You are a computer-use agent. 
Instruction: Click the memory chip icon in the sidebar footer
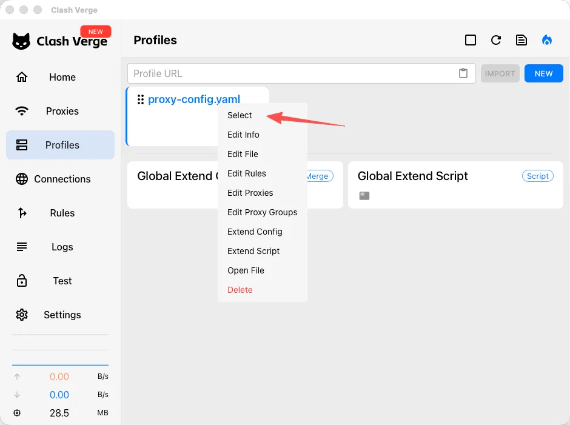[17, 413]
